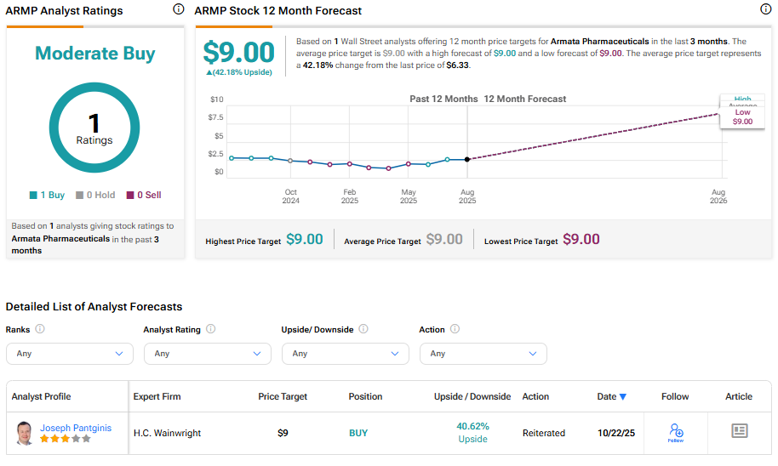Screen dimensions: 778x466
Task: Expand the Analyst Rating dropdown
Action: 208,354
